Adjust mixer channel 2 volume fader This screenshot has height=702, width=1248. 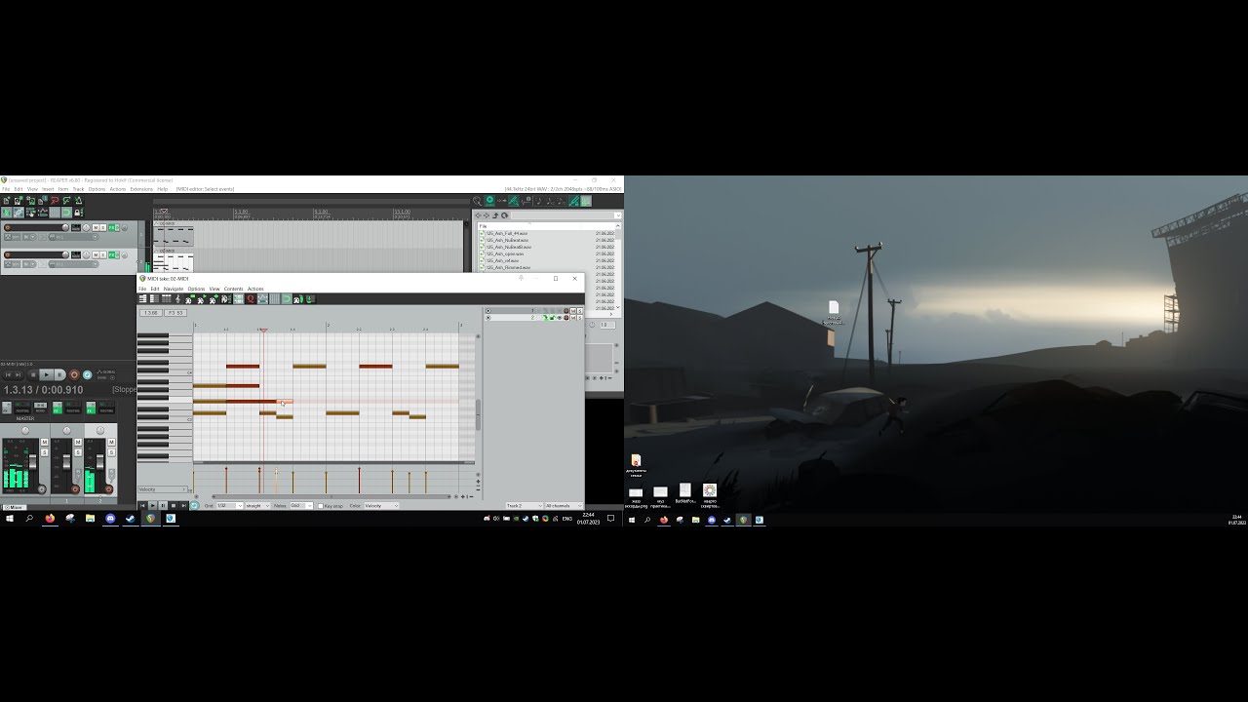click(x=99, y=464)
